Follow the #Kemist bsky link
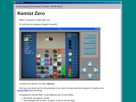Image resolution: width=136 pixels, height=102 pixels. [x=51, y=84]
